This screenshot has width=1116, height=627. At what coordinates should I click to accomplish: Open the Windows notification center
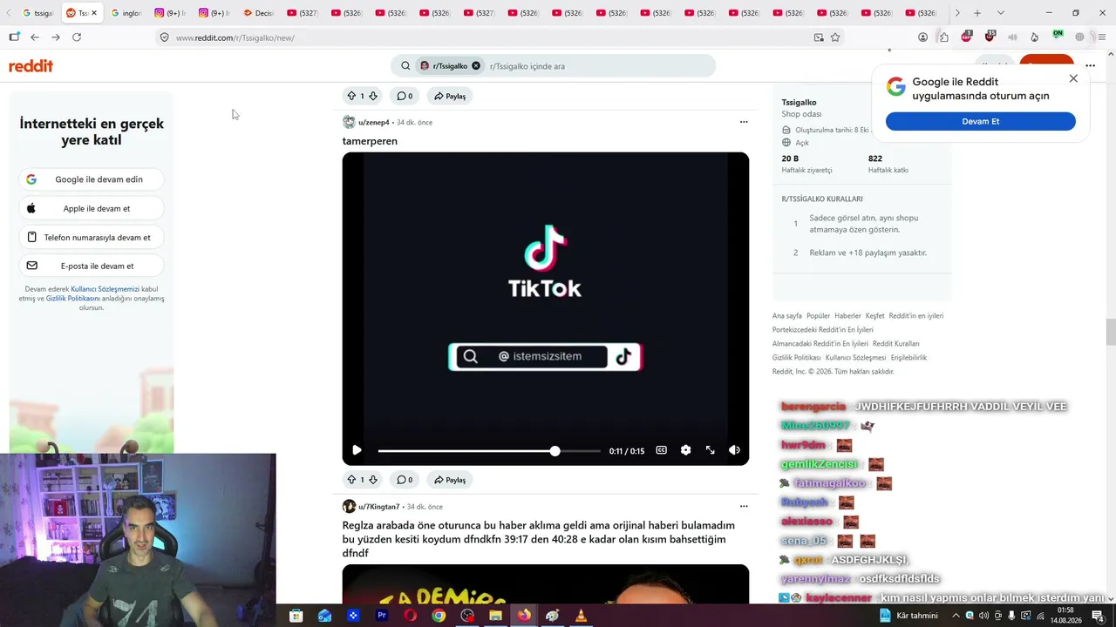[x=1098, y=616]
